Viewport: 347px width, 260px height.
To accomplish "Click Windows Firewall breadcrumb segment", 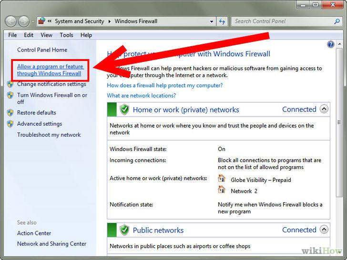I will click(136, 21).
